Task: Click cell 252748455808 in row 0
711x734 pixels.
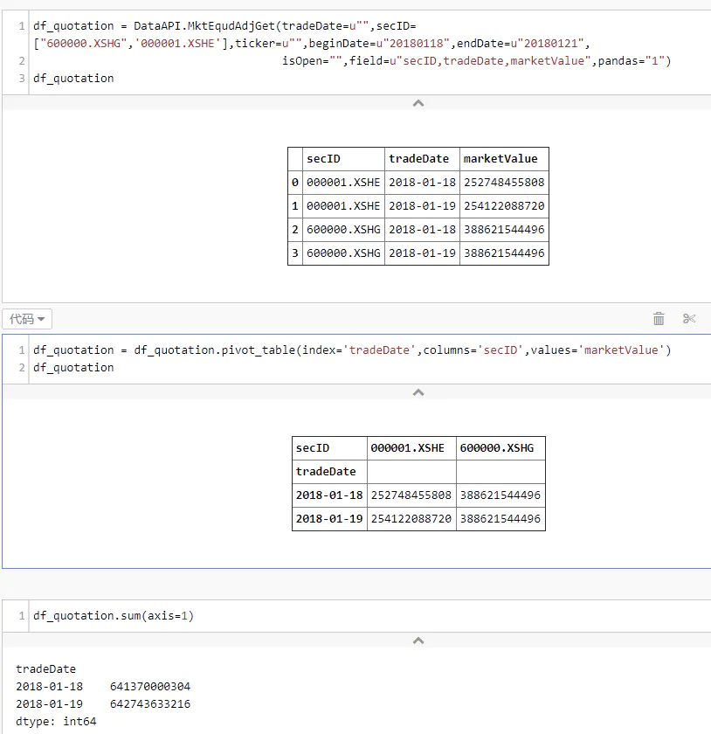Action: [504, 182]
